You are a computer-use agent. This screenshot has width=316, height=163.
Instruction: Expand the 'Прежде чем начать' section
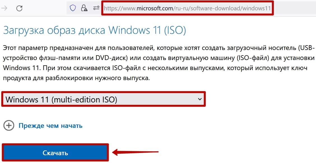click(x=50, y=126)
